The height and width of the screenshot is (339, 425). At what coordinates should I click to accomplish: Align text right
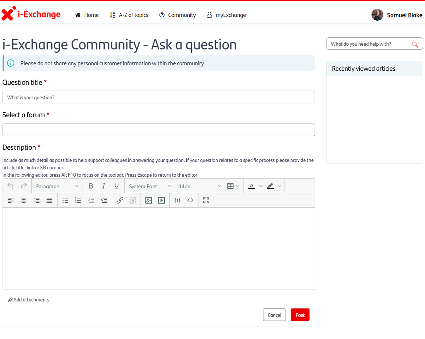37,200
